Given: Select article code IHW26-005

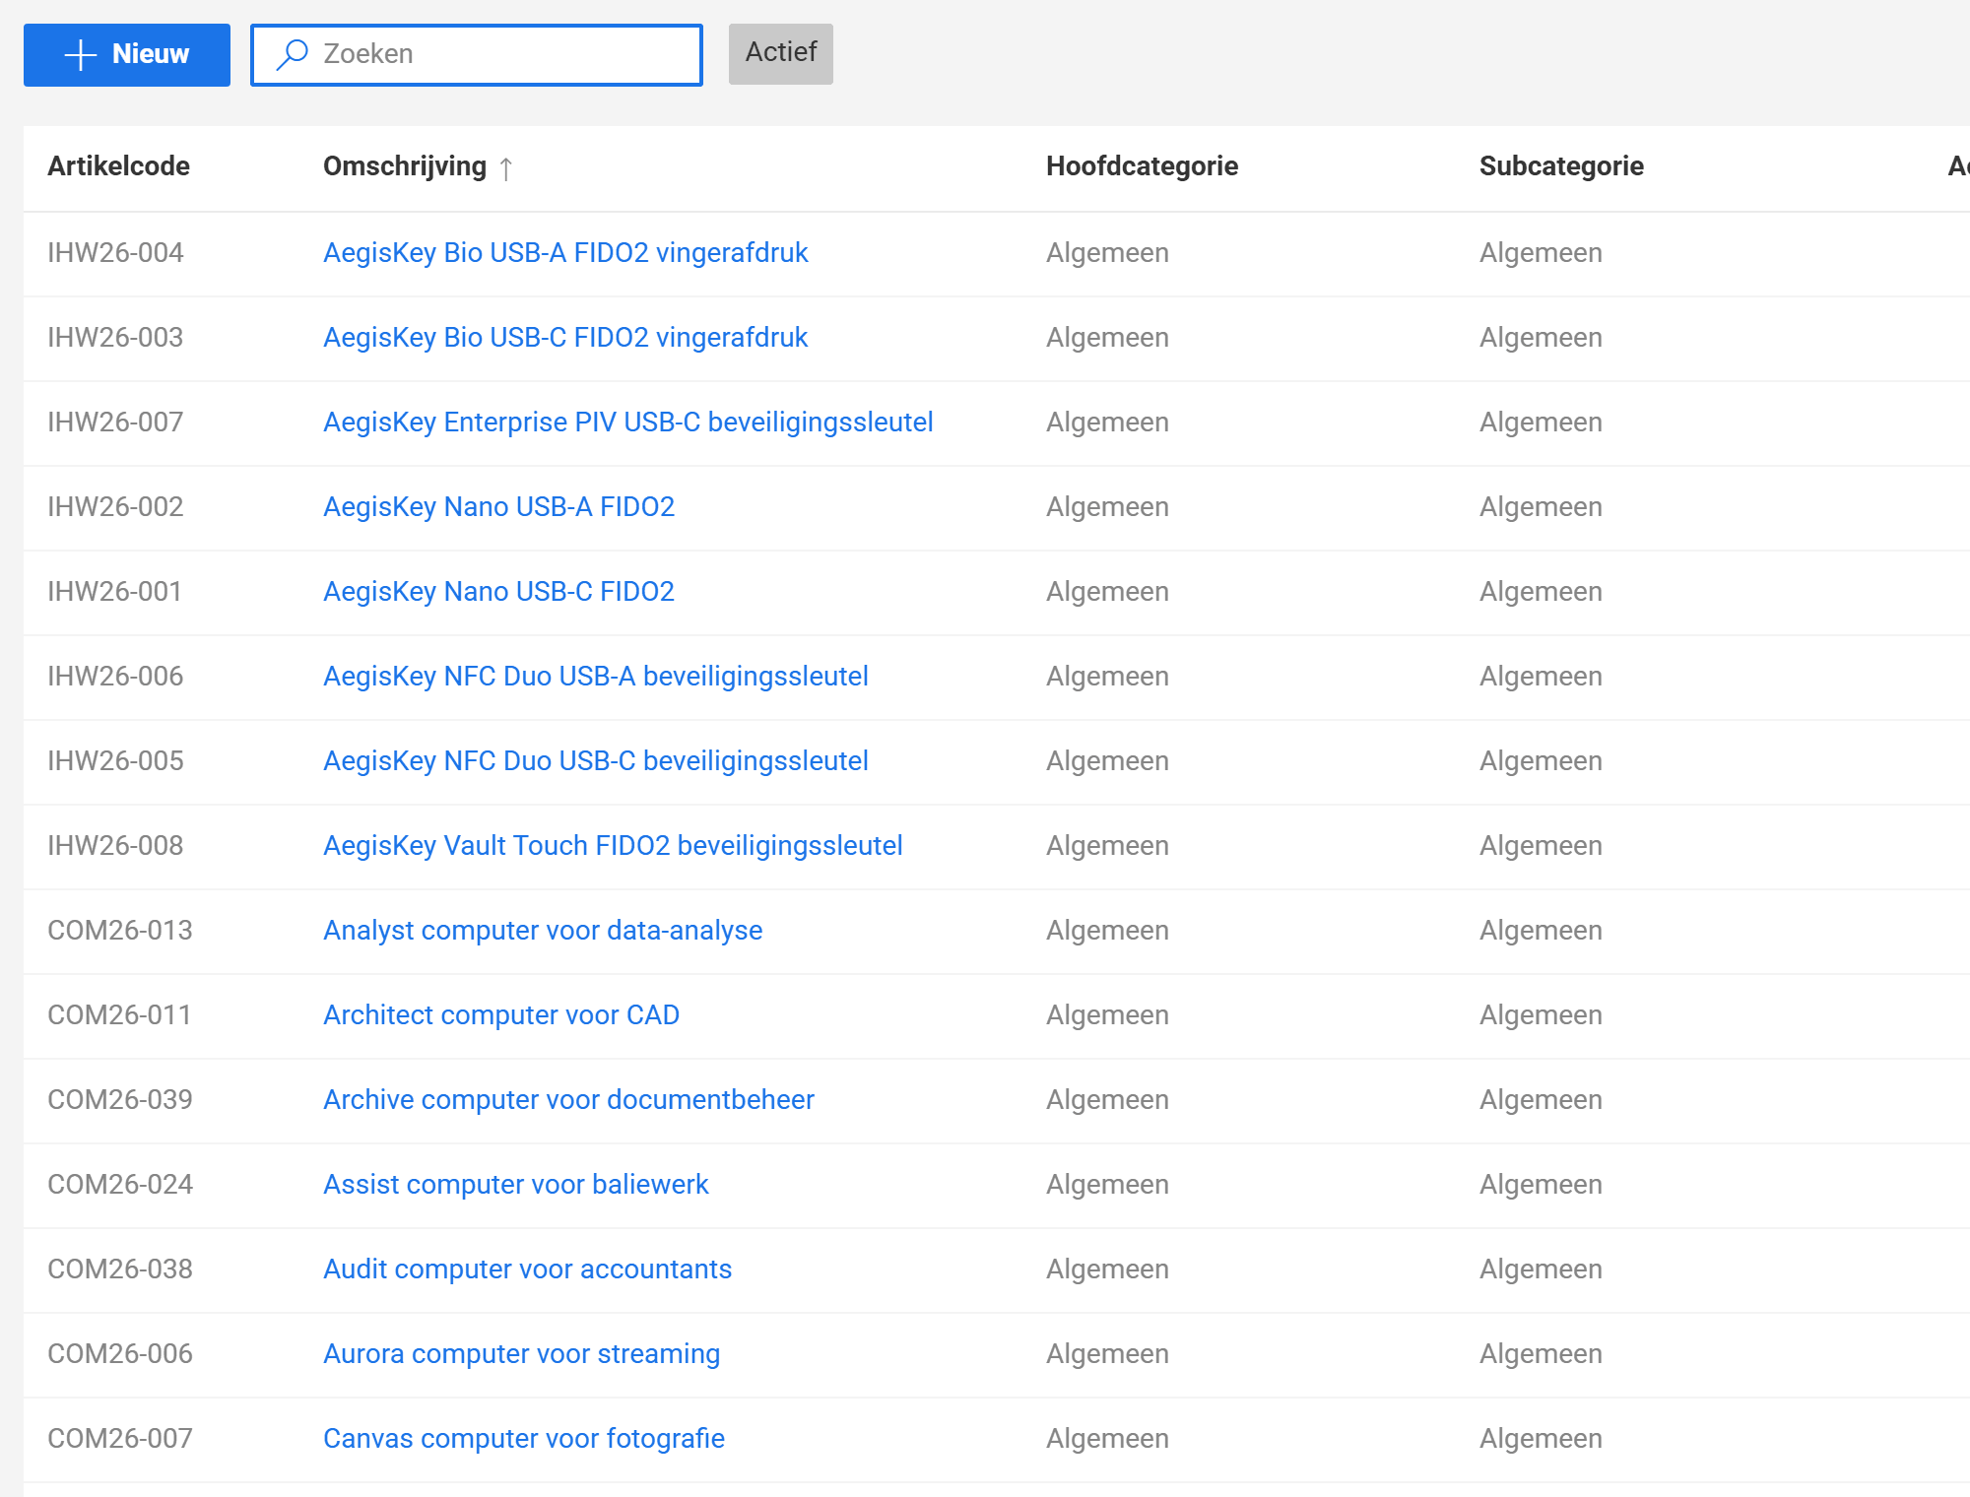Looking at the screenshot, I should 115,761.
